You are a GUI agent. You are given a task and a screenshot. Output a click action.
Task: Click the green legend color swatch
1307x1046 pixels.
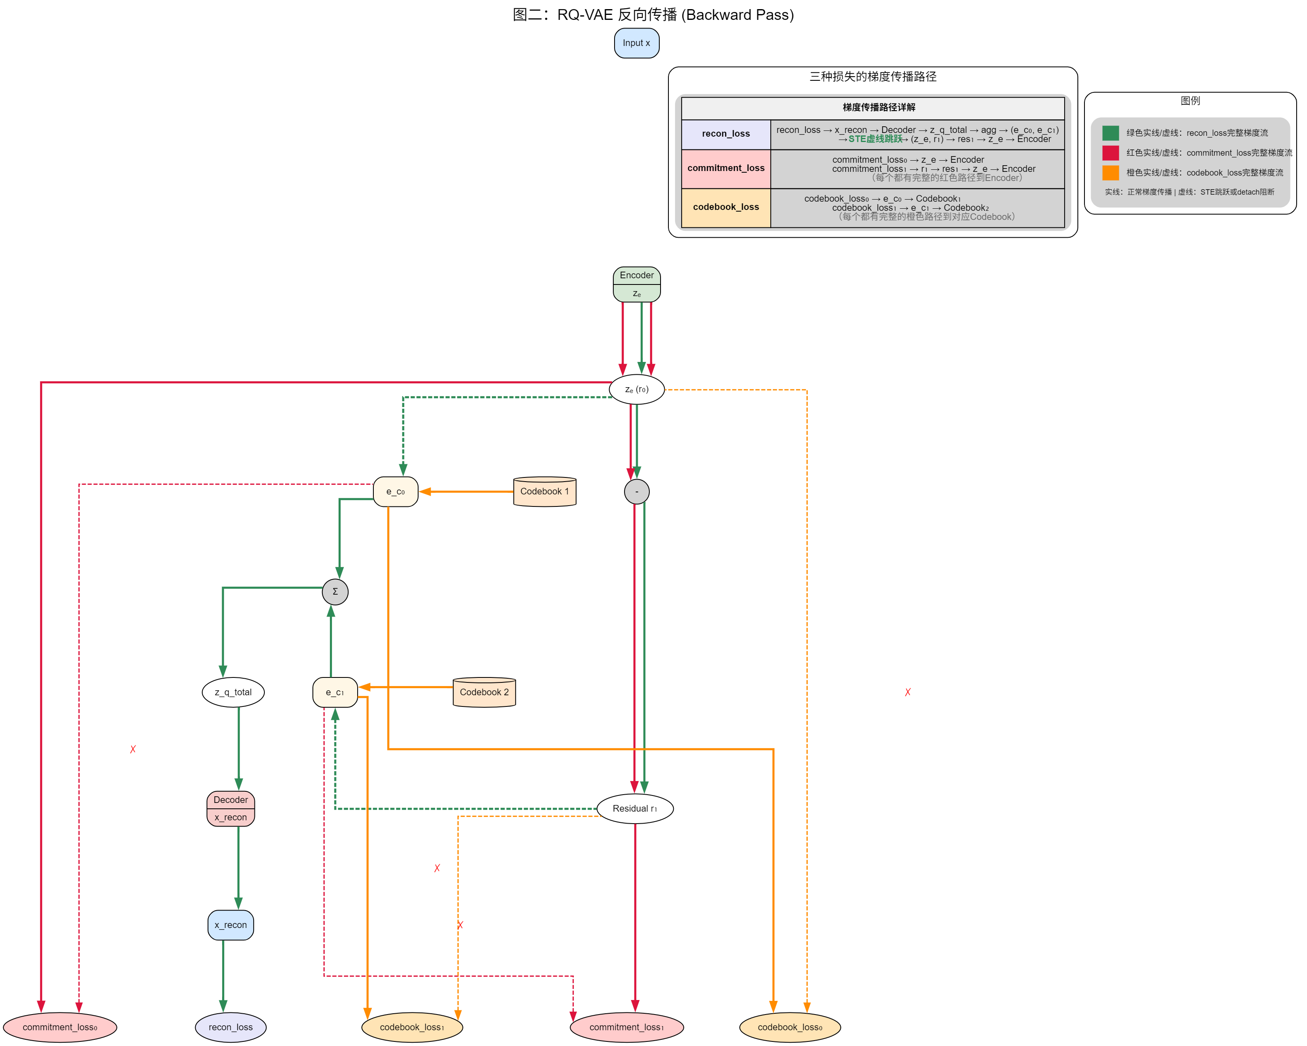coord(1110,133)
